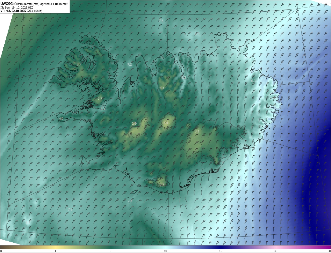This screenshot has width=331, height=253.
Task: Click the colorbar tick label 0
Action: [1, 251]
